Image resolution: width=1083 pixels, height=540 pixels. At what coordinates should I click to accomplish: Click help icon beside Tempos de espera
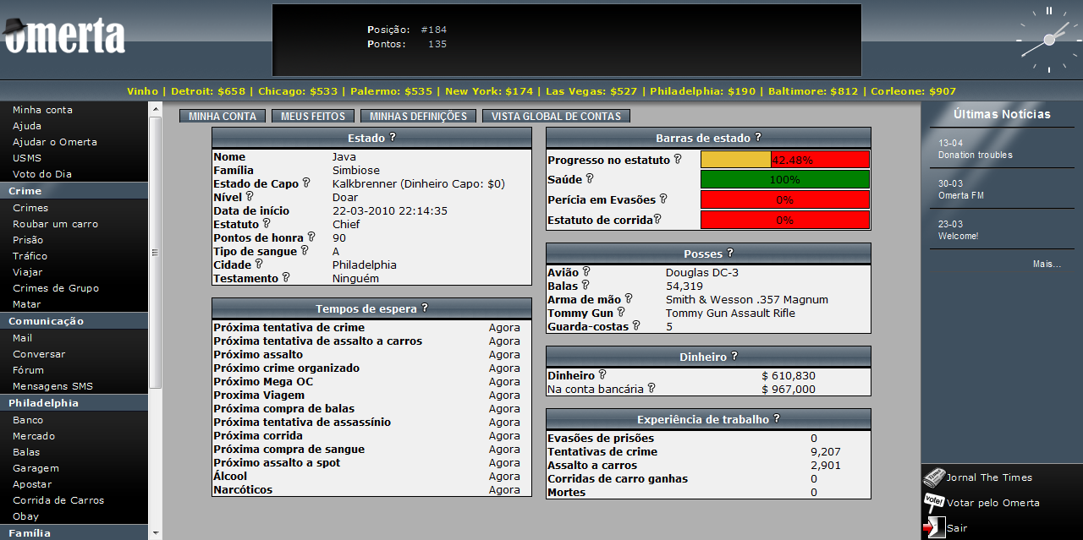pos(425,308)
